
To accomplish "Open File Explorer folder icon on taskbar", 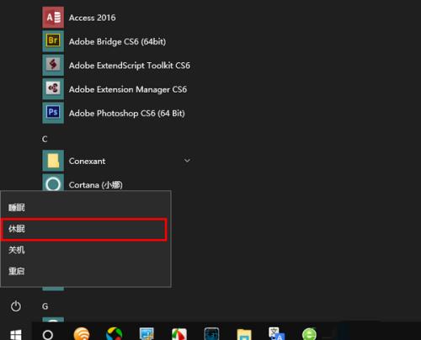I will coord(244,334).
